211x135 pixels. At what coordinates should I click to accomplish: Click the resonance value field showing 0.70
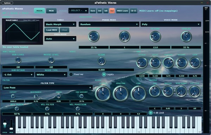[36, 101]
